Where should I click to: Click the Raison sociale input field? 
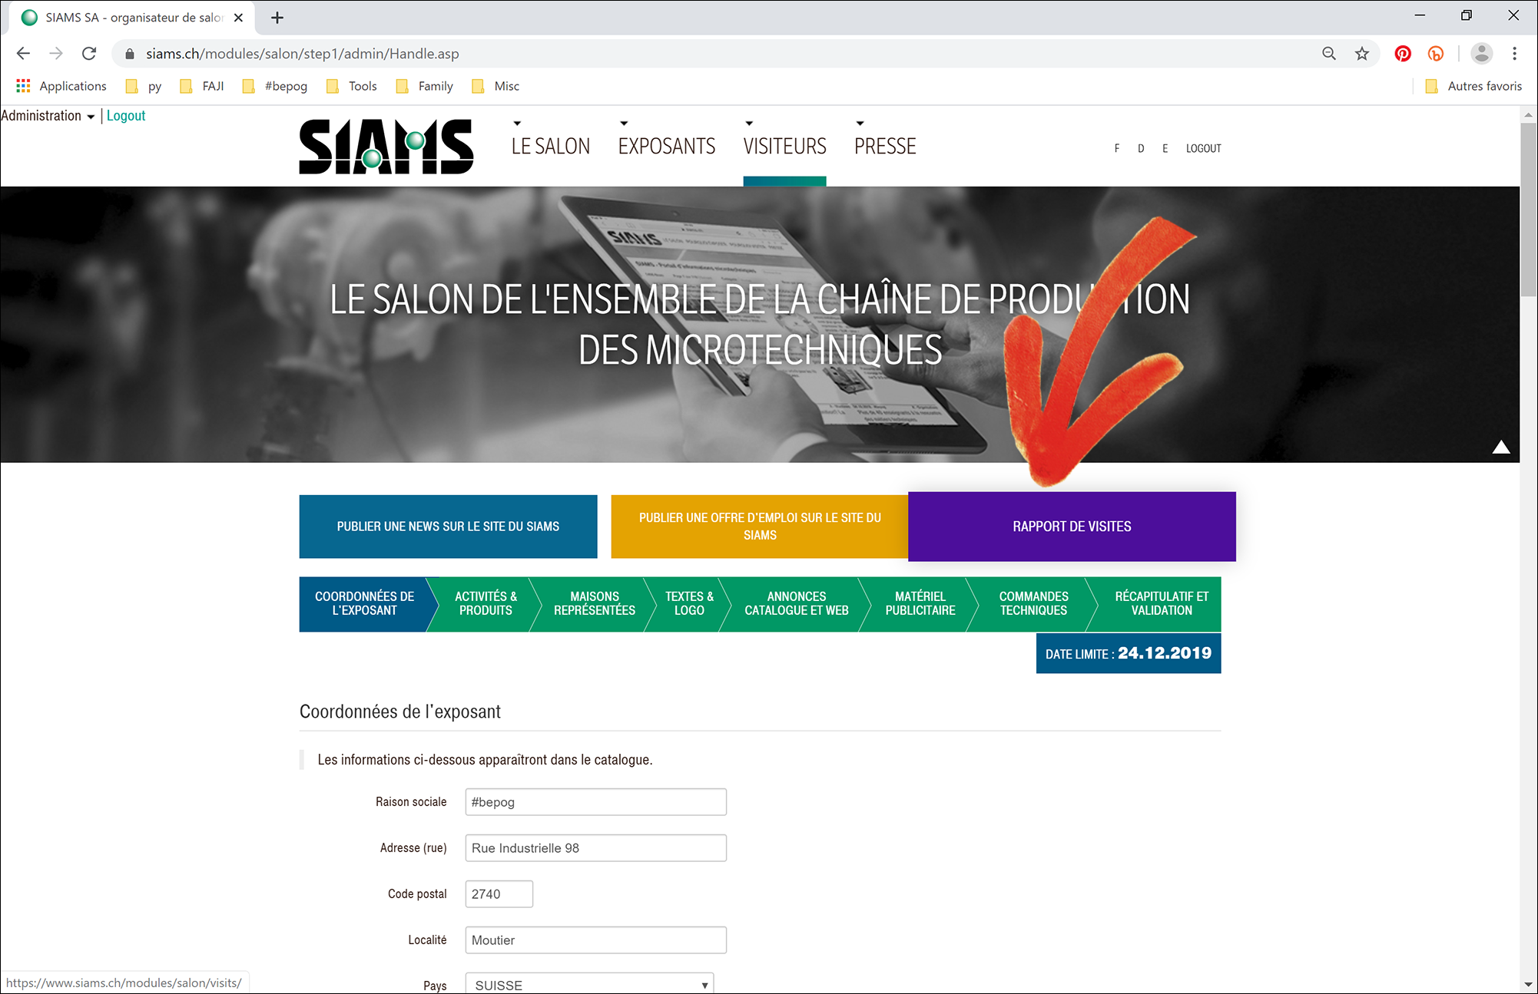tap(595, 802)
